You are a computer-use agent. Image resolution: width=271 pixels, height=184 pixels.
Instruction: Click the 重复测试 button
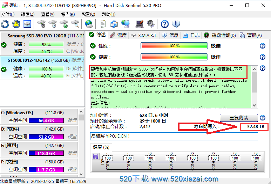pyautogui.click(x=239, y=118)
